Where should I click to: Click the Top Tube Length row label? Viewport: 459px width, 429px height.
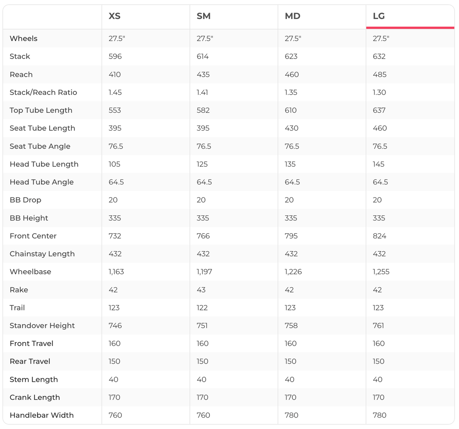pos(41,110)
